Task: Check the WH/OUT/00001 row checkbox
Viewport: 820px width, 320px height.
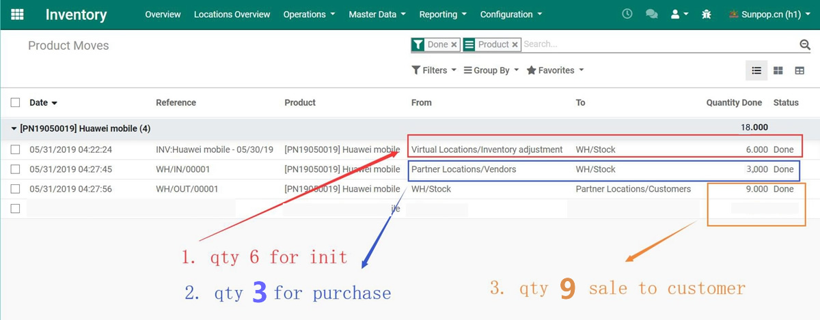Action: pos(15,189)
